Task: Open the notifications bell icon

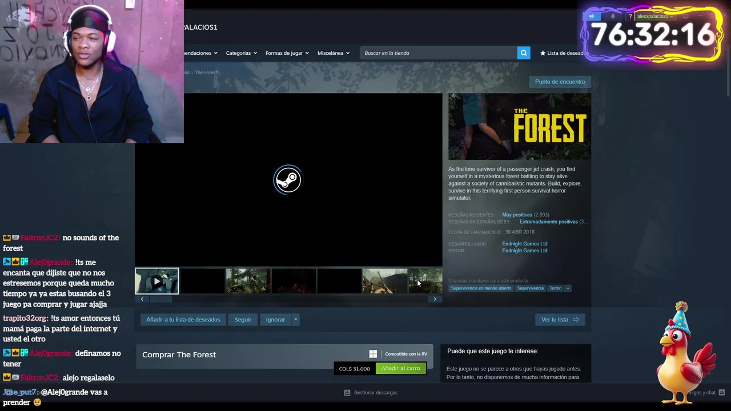Action: (x=613, y=17)
